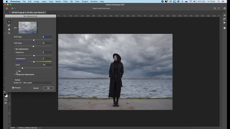The image size is (230, 129).
Task: Open the Edit menu
Action: tap(30, 1)
